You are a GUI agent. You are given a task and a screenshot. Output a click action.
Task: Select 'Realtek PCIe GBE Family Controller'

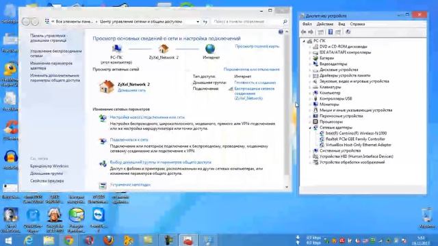(355, 139)
